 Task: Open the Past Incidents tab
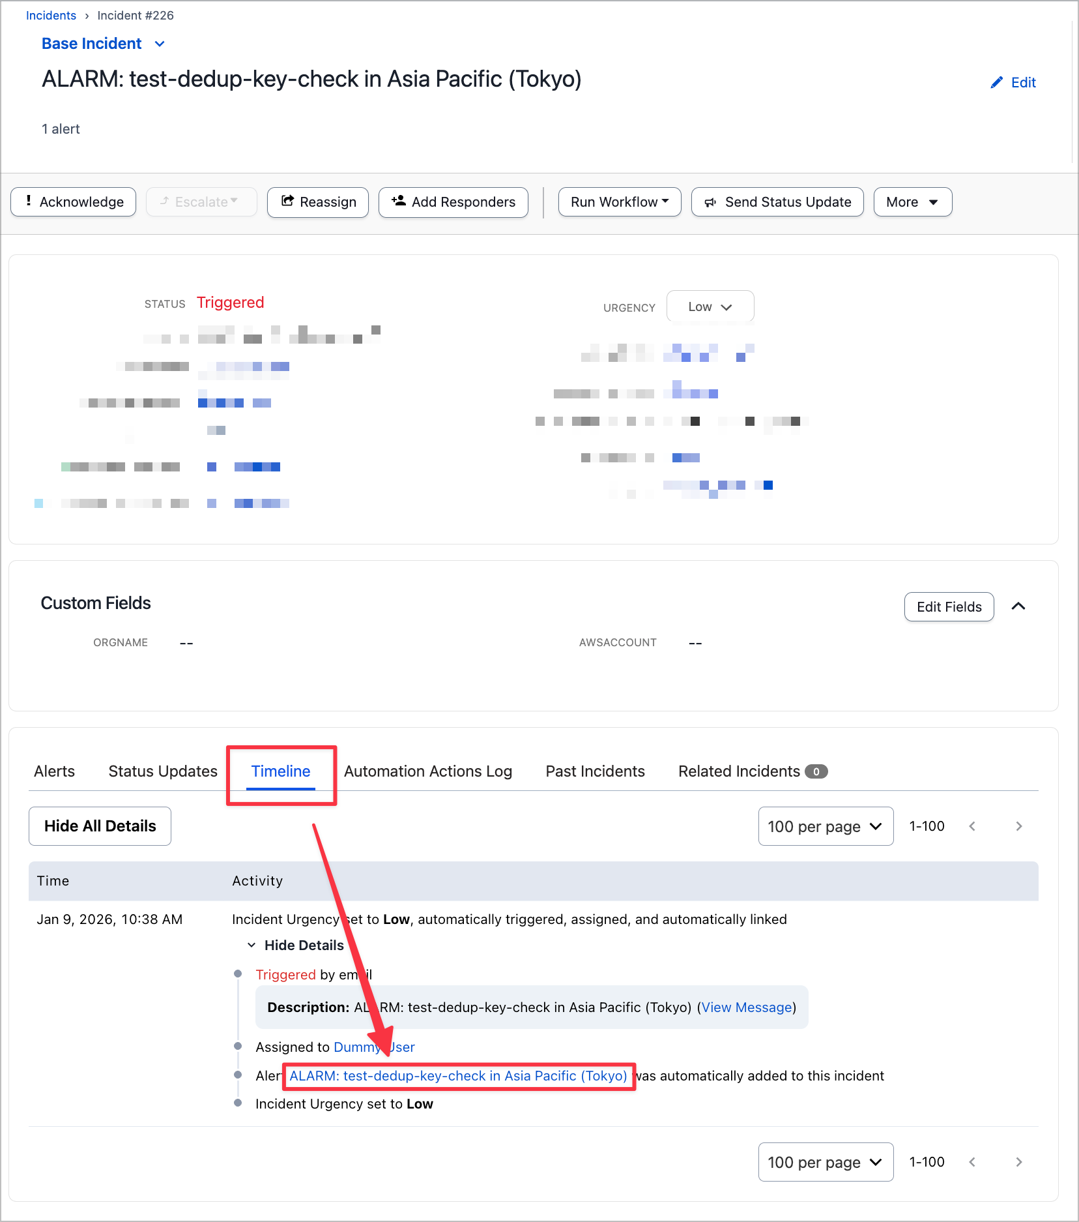[595, 771]
